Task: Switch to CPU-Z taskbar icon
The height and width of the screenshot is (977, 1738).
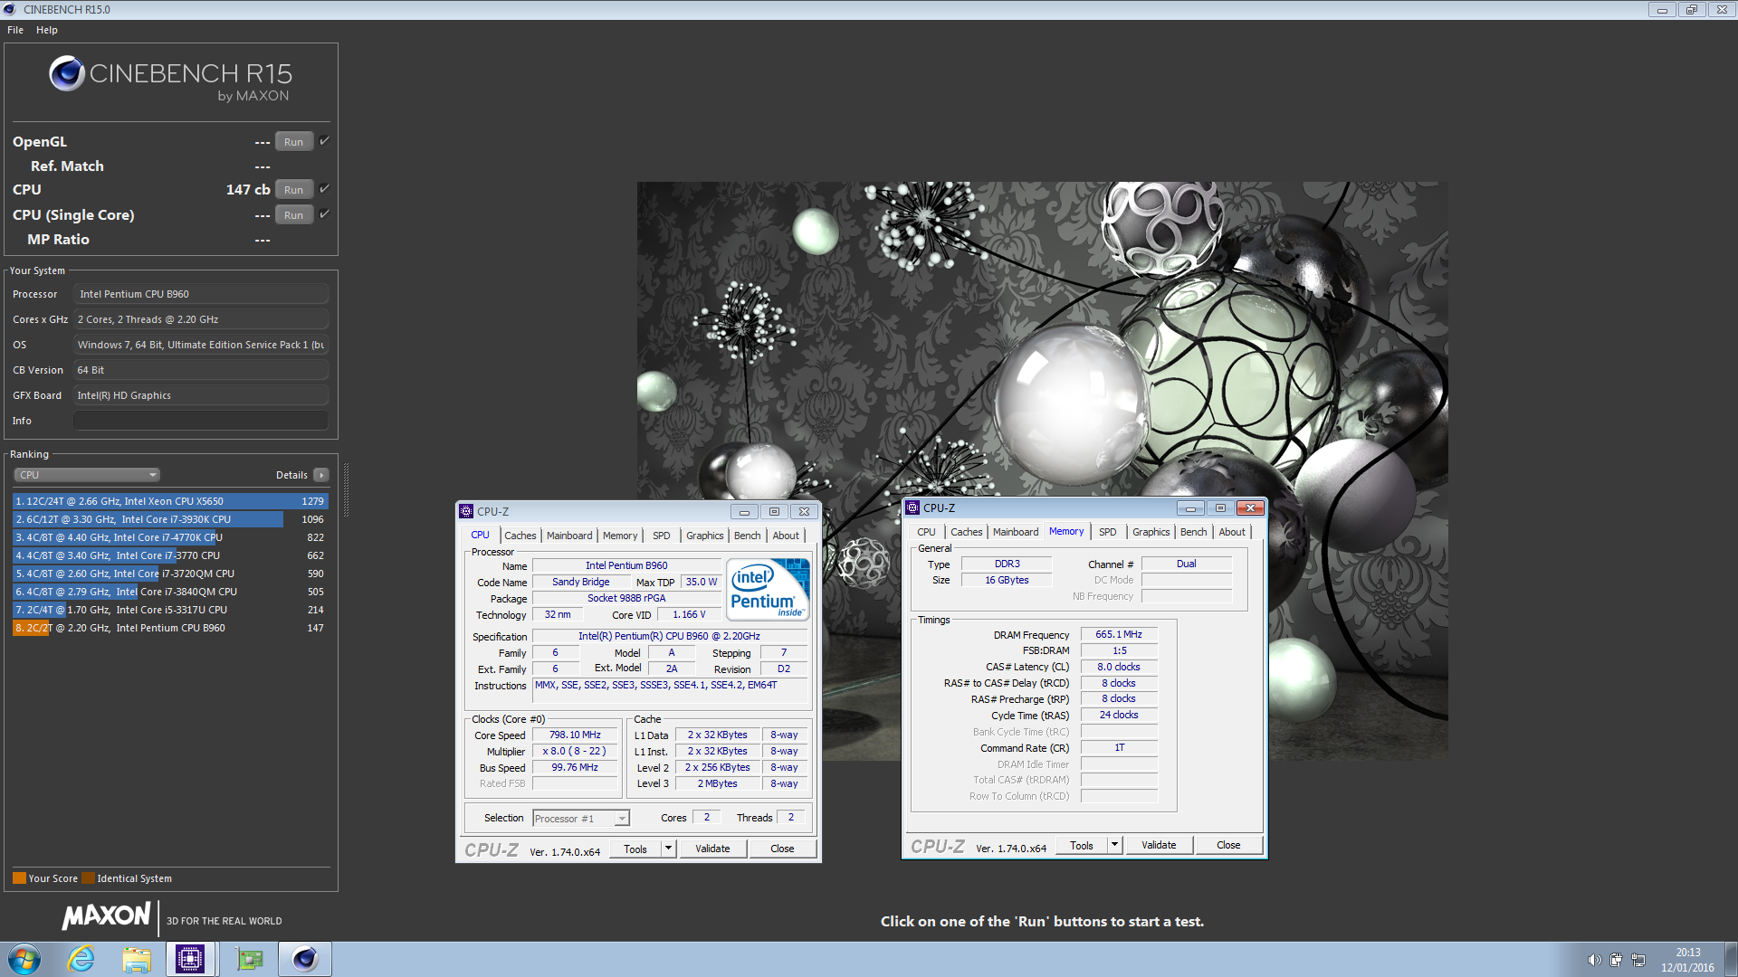Action: point(190,959)
